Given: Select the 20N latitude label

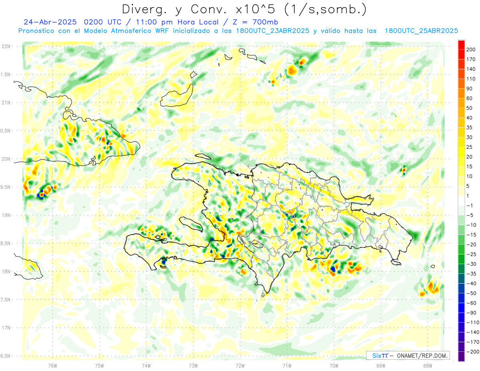Looking at the screenshot, I should [x=6, y=159].
